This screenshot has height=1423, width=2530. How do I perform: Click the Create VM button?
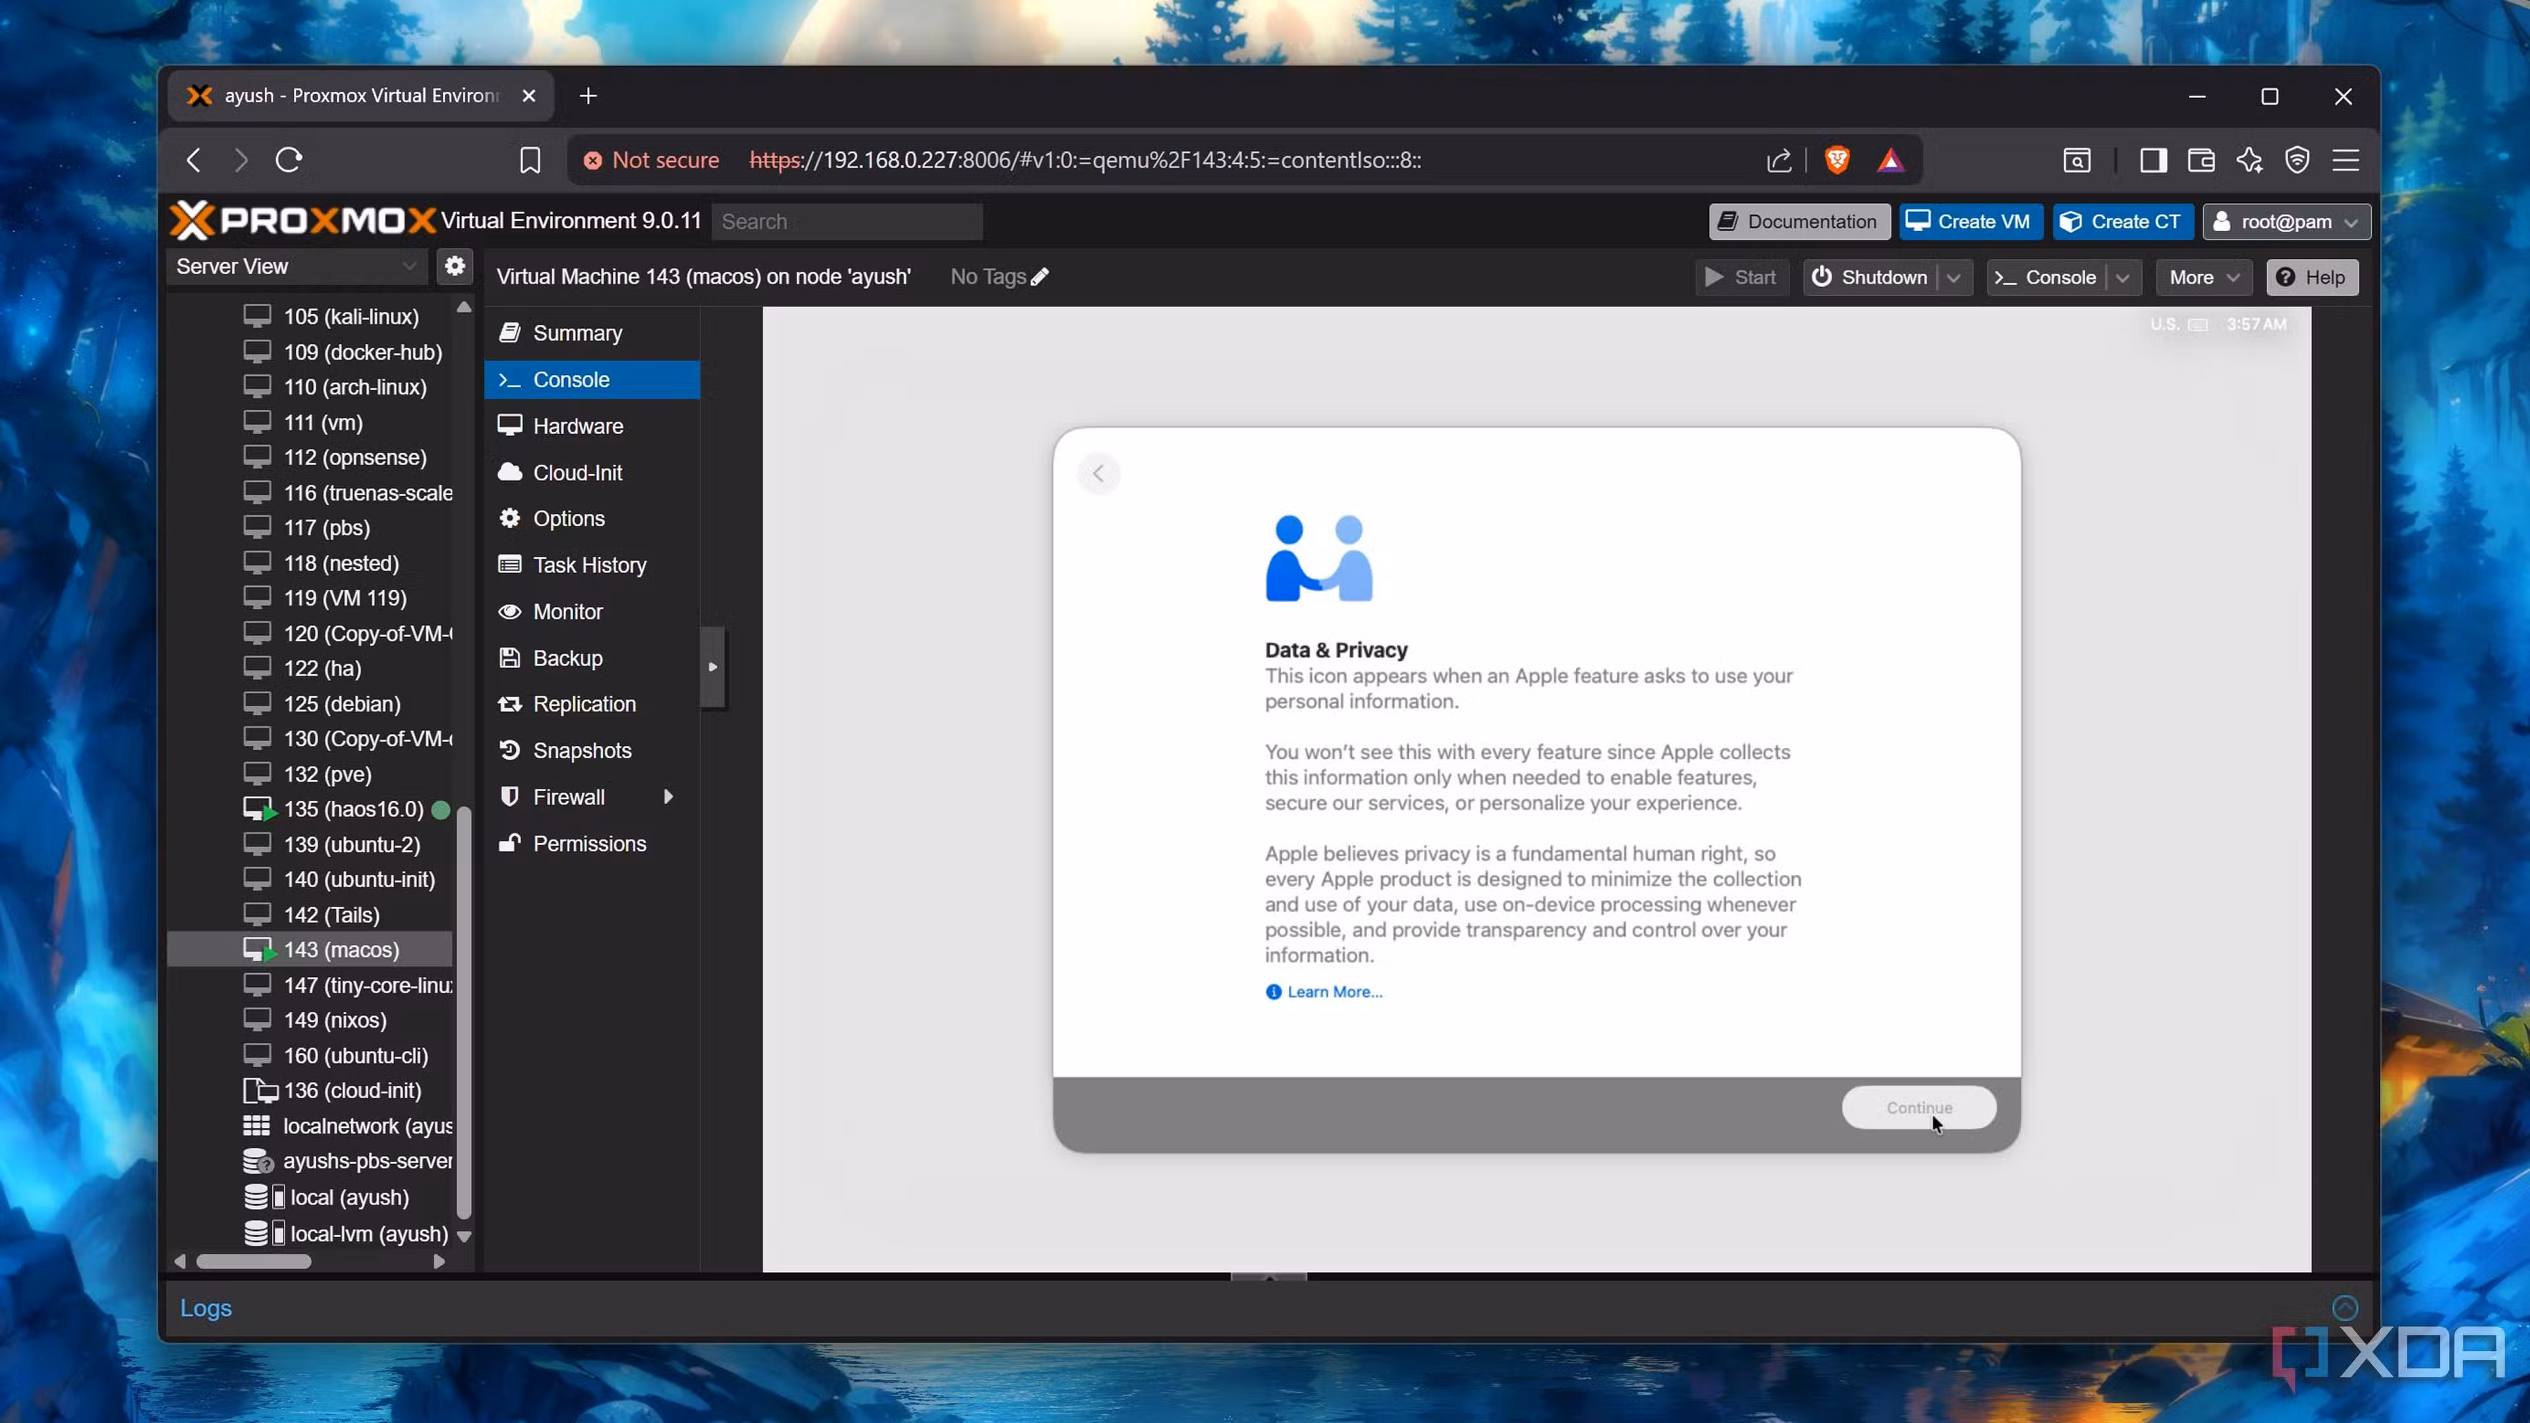(x=1970, y=222)
